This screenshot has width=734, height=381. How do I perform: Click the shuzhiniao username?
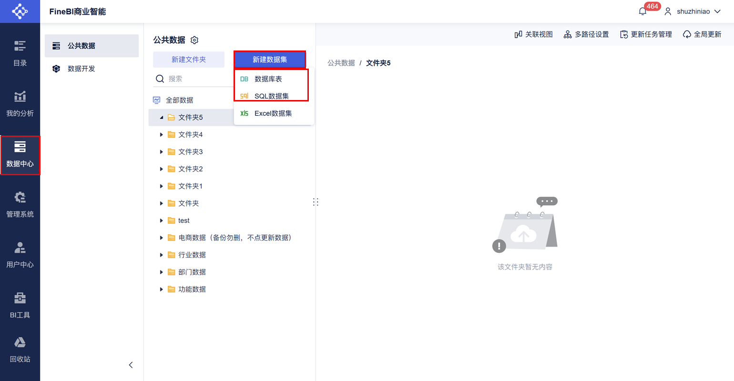693,11
